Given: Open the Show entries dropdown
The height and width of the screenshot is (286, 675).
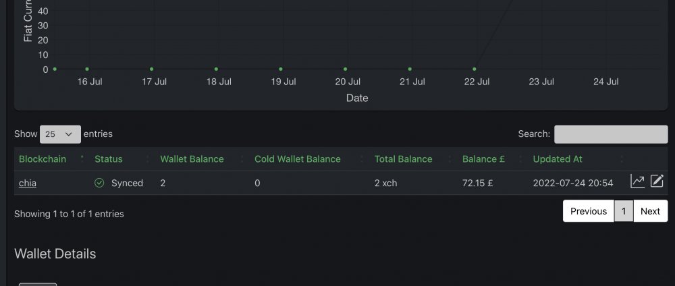Looking at the screenshot, I should (x=60, y=134).
